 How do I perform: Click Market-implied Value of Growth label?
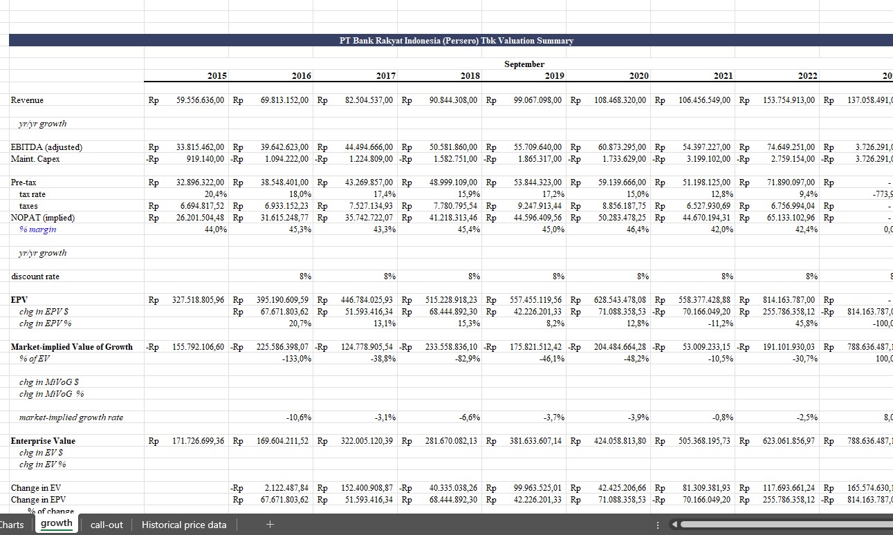[x=71, y=347]
